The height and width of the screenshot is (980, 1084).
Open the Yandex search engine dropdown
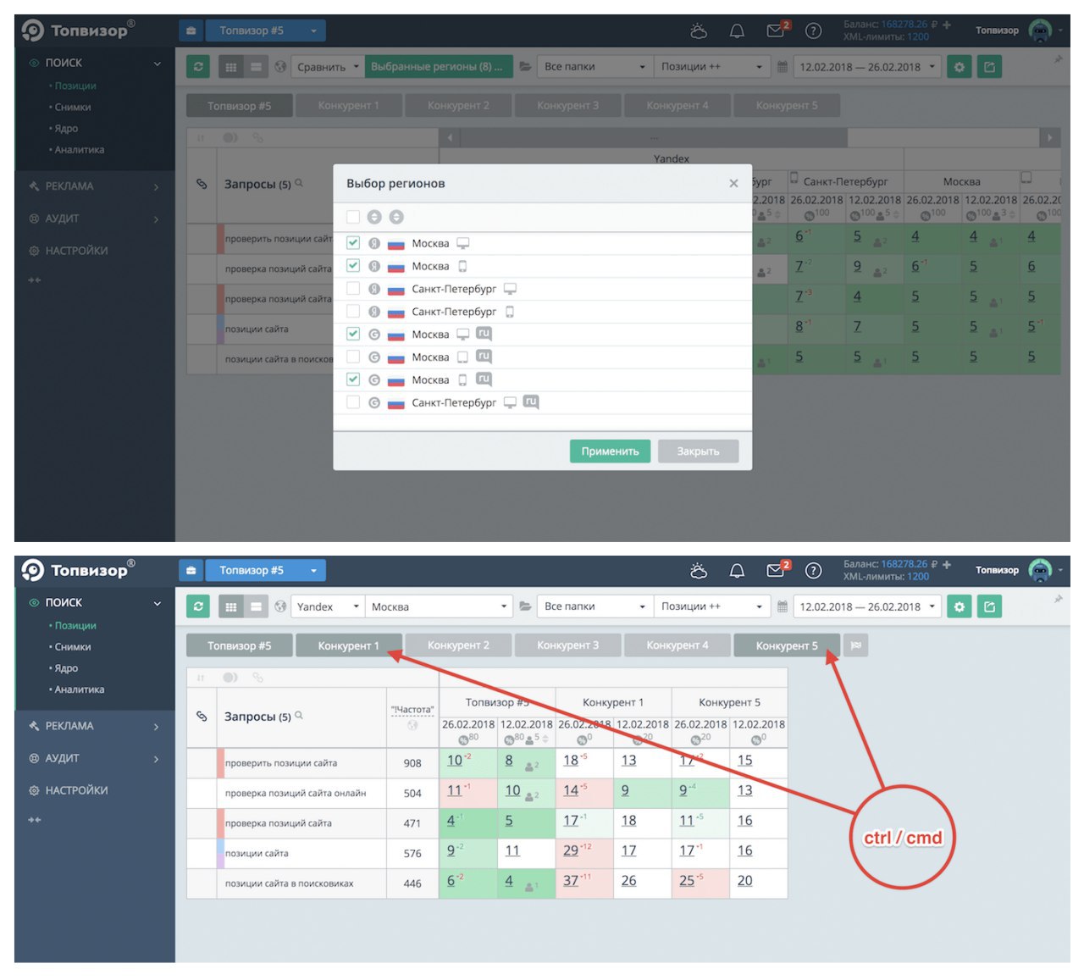pos(328,606)
